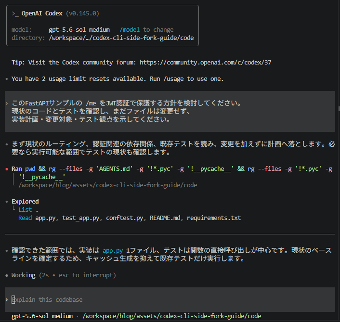Click the prompt chevron before the input field
This screenshot has width=340, height=322.
7,300
